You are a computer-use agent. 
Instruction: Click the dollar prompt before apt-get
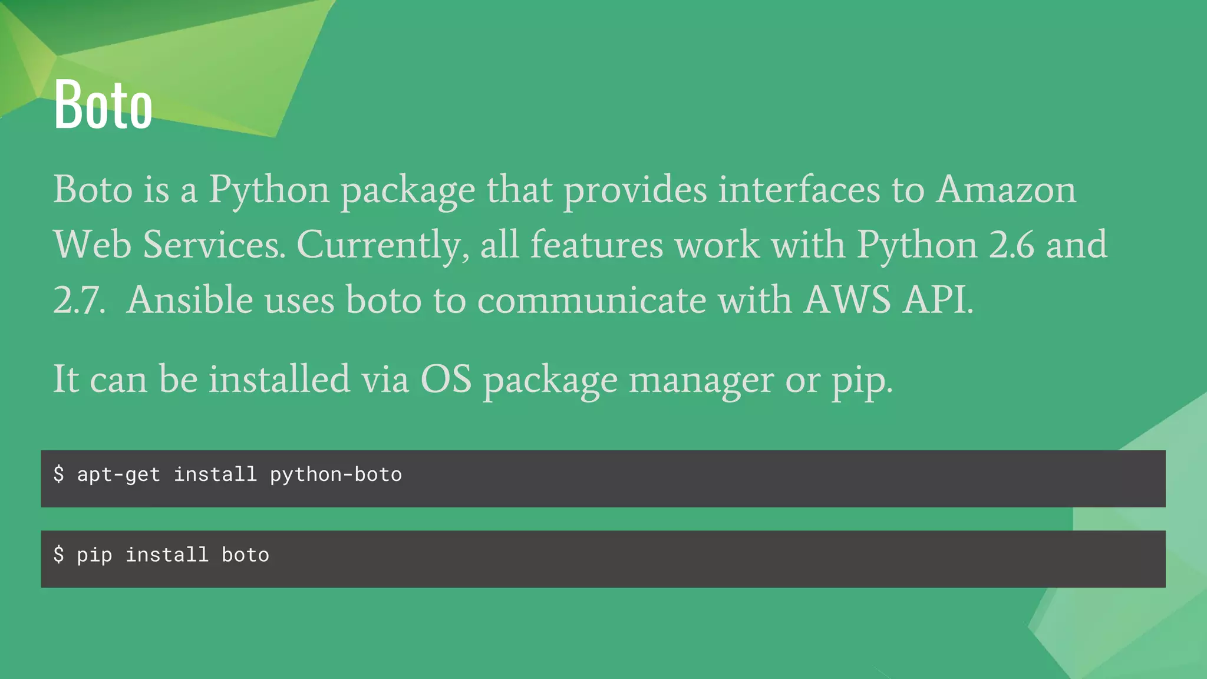pos(58,474)
